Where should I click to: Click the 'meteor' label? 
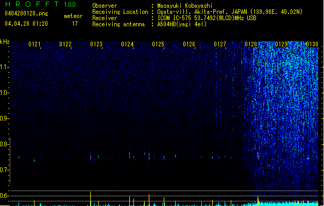coord(73,16)
